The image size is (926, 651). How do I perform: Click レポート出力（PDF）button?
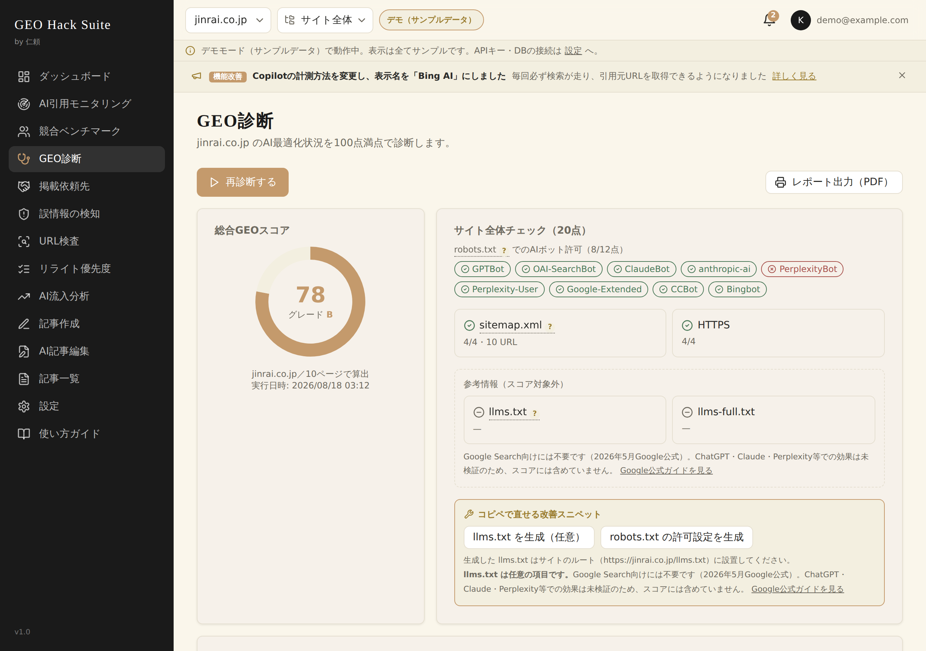pos(834,182)
